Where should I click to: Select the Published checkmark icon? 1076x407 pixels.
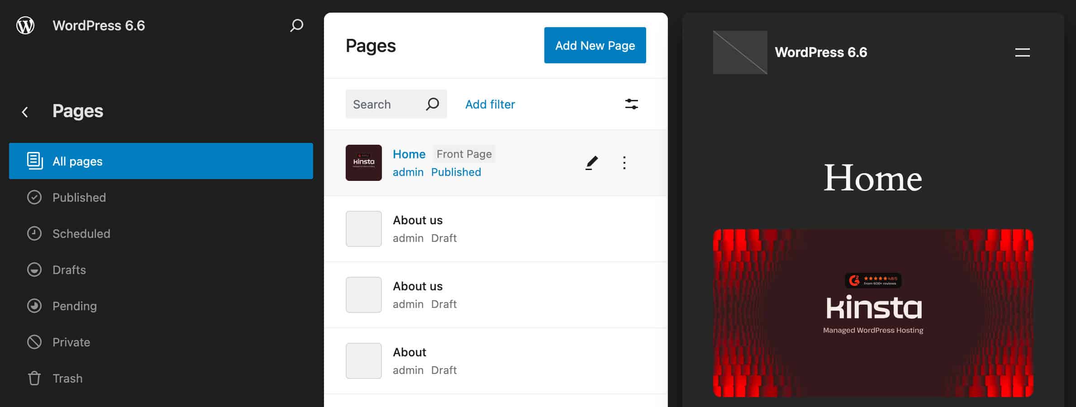click(x=34, y=197)
